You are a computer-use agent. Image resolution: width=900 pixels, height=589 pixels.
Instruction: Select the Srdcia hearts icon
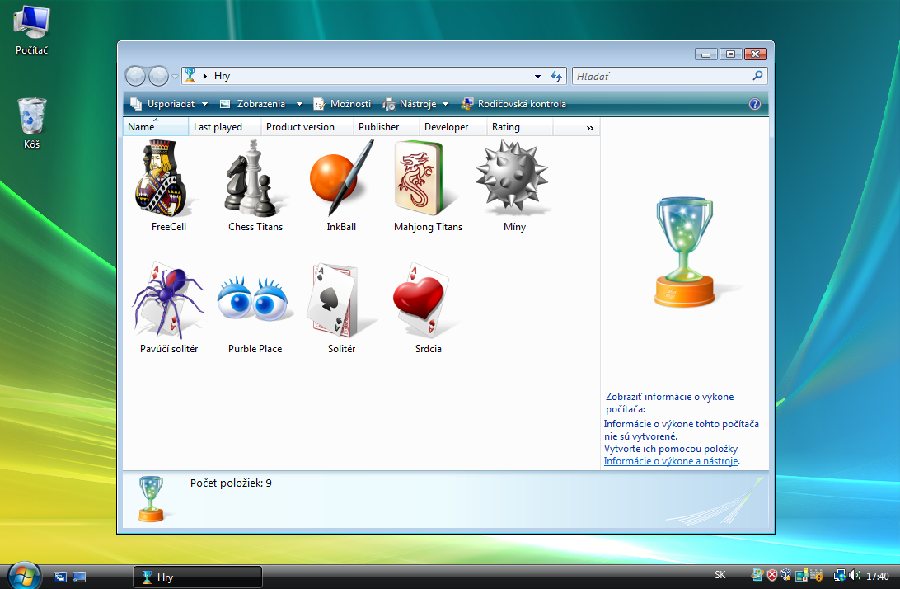pos(428,301)
